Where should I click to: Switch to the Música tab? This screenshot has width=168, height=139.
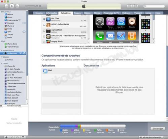click(x=87, y=13)
